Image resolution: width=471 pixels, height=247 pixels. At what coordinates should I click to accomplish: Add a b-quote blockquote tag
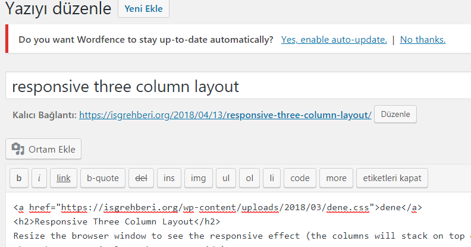(x=103, y=178)
